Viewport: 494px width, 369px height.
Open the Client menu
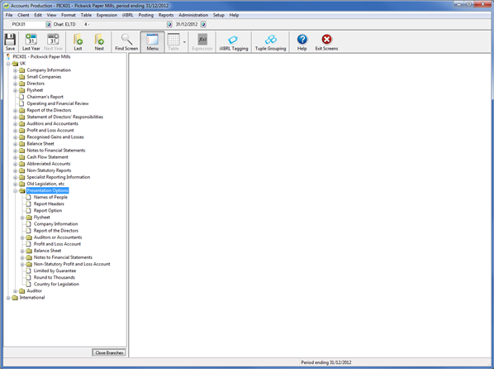pos(23,15)
